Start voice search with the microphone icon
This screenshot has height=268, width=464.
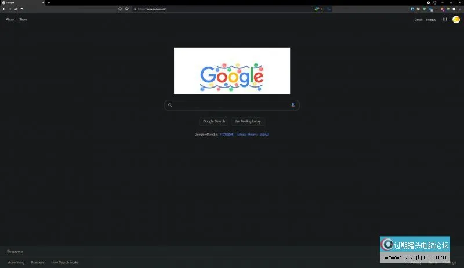(293, 105)
